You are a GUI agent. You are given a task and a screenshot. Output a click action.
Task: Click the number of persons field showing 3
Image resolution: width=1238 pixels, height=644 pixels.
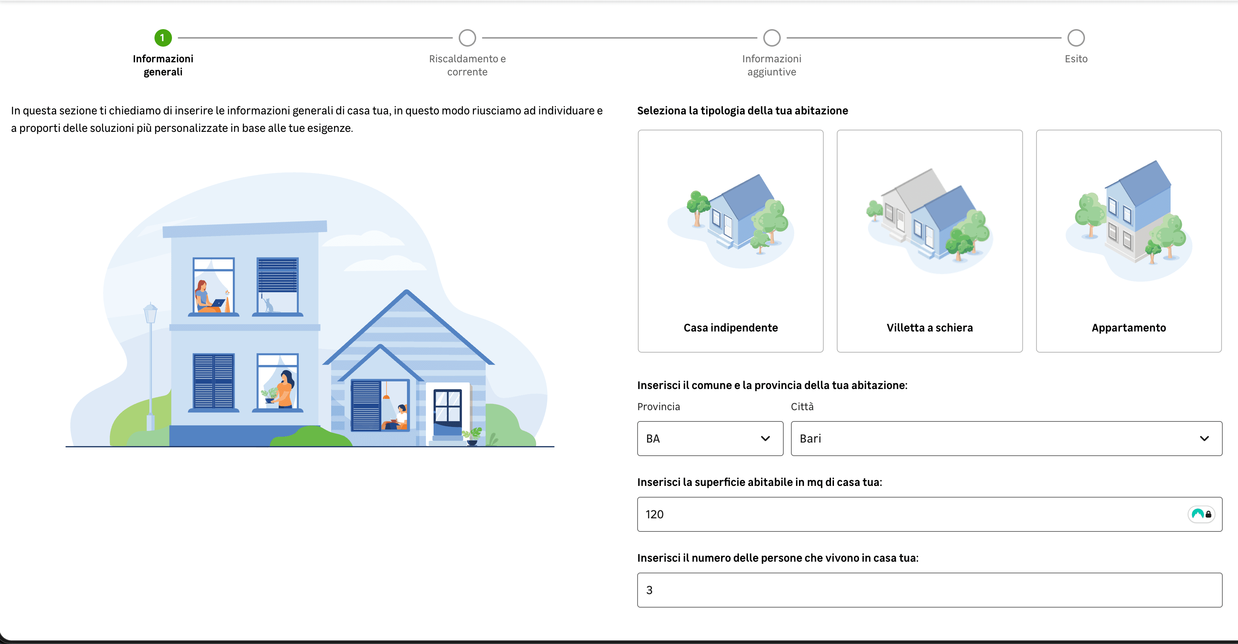click(x=929, y=590)
